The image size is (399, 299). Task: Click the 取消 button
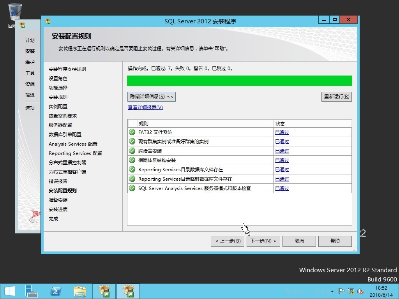point(299,241)
